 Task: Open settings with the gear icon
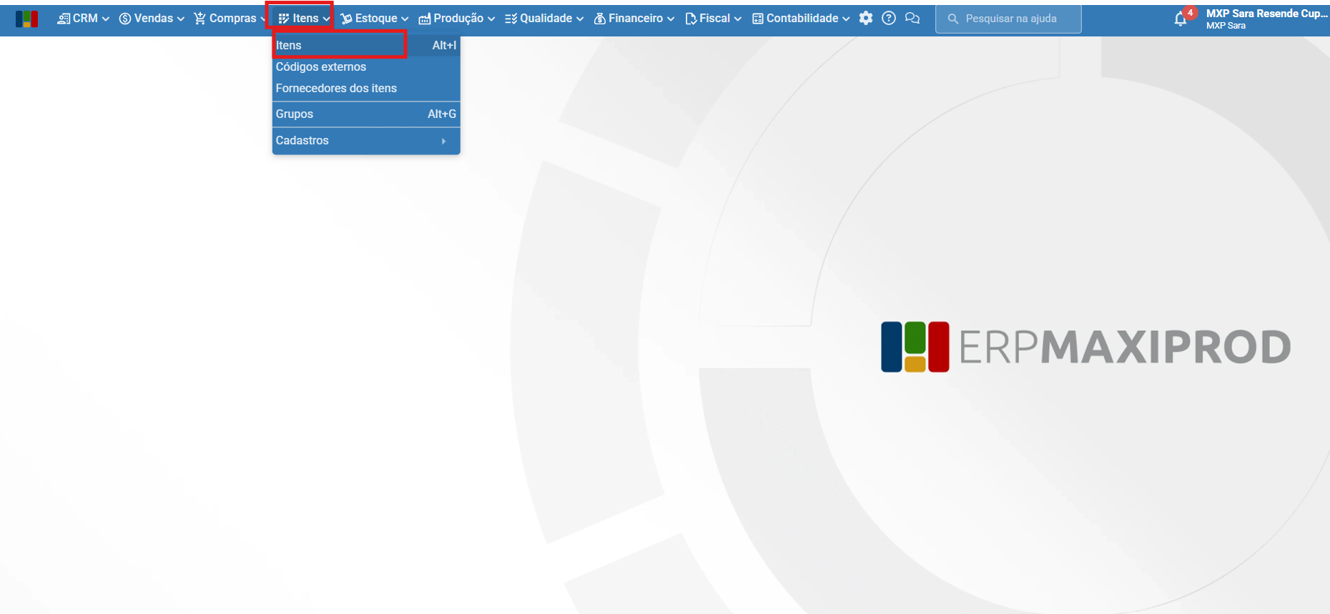866,18
